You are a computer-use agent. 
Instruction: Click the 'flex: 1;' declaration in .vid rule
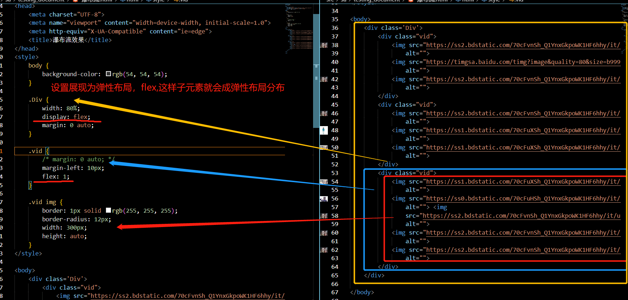[x=56, y=176]
